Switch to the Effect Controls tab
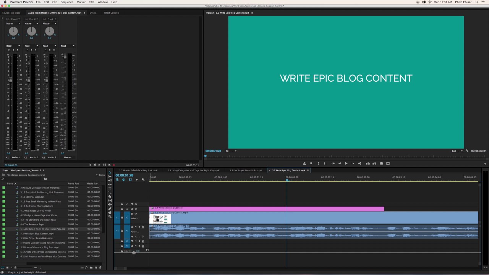 [112, 13]
